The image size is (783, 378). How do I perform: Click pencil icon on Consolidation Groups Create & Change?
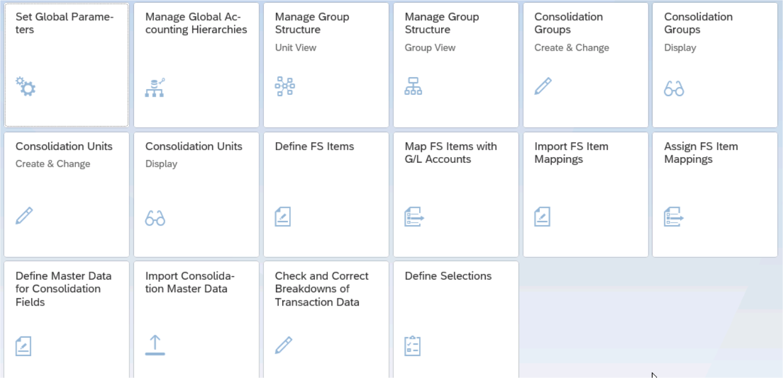click(x=543, y=86)
